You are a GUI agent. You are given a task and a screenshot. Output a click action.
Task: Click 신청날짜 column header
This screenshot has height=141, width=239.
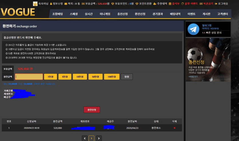pos(31,121)
